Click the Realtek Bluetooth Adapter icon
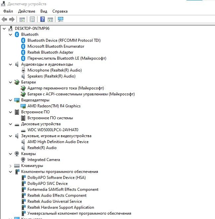 coord(23,52)
